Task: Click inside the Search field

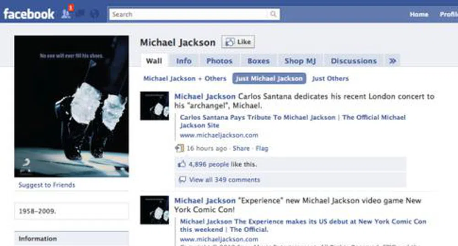Action: pos(188,14)
